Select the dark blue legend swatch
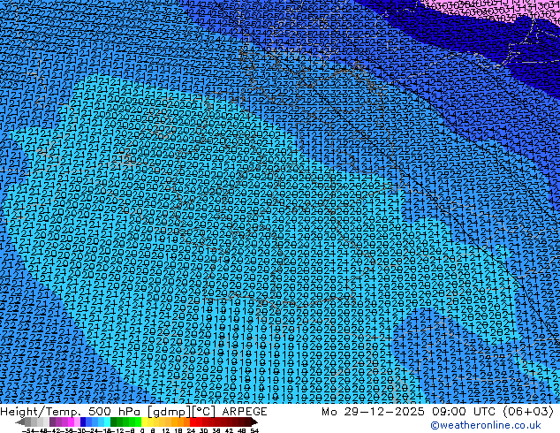The height and width of the screenshot is (433, 560). tap(83, 422)
